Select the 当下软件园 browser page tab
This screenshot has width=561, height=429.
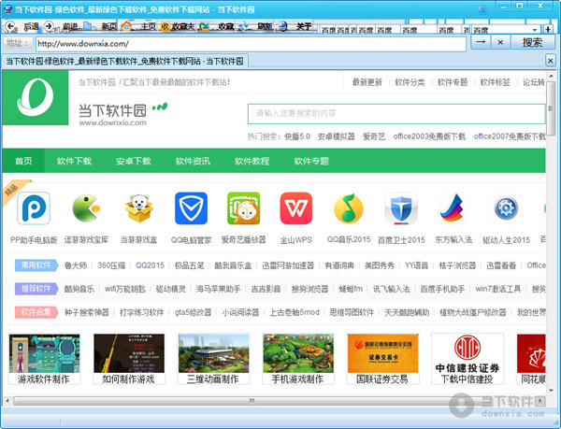click(x=125, y=61)
